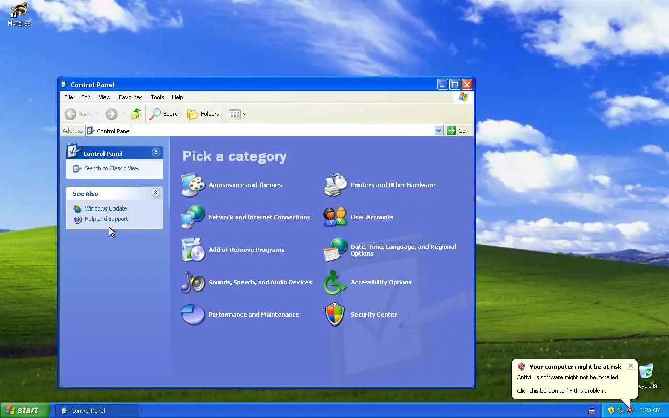Click the User Accounts text link
The image size is (669, 418).
point(372,217)
